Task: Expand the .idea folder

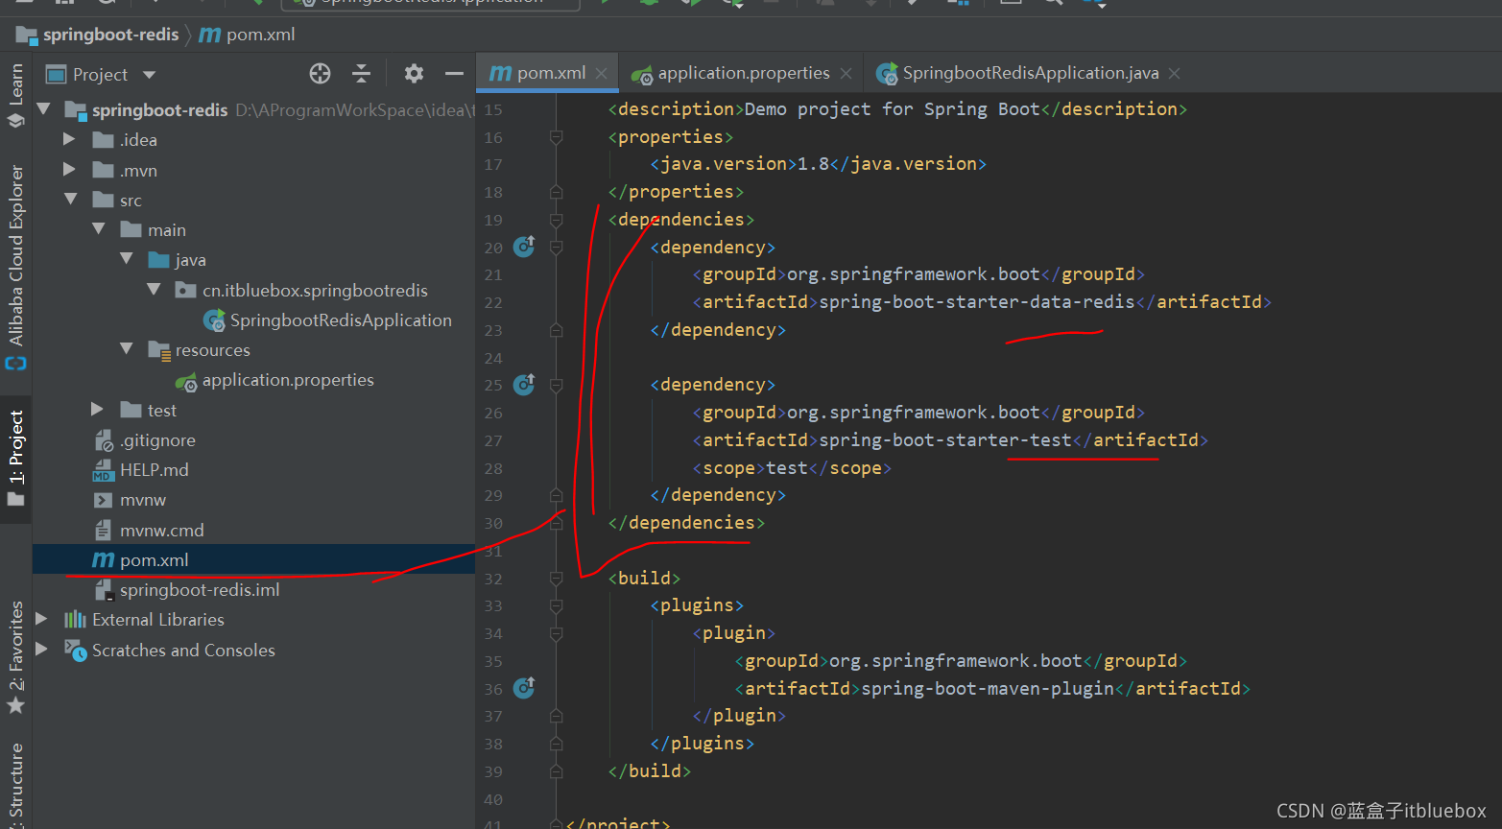Action: (69, 139)
